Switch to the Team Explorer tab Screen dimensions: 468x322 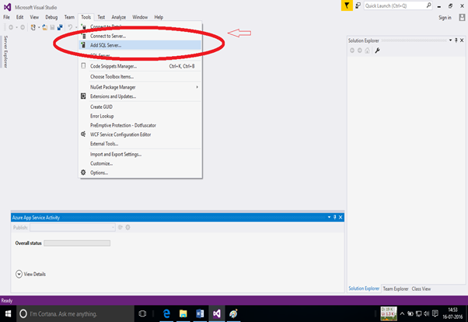(x=396, y=289)
